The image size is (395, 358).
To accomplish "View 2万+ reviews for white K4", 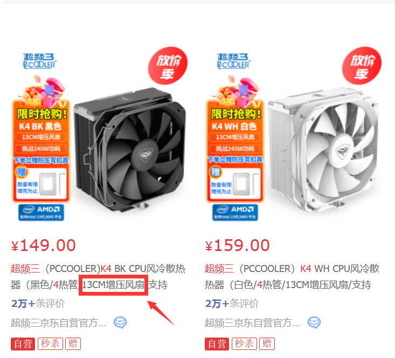I will (x=232, y=304).
